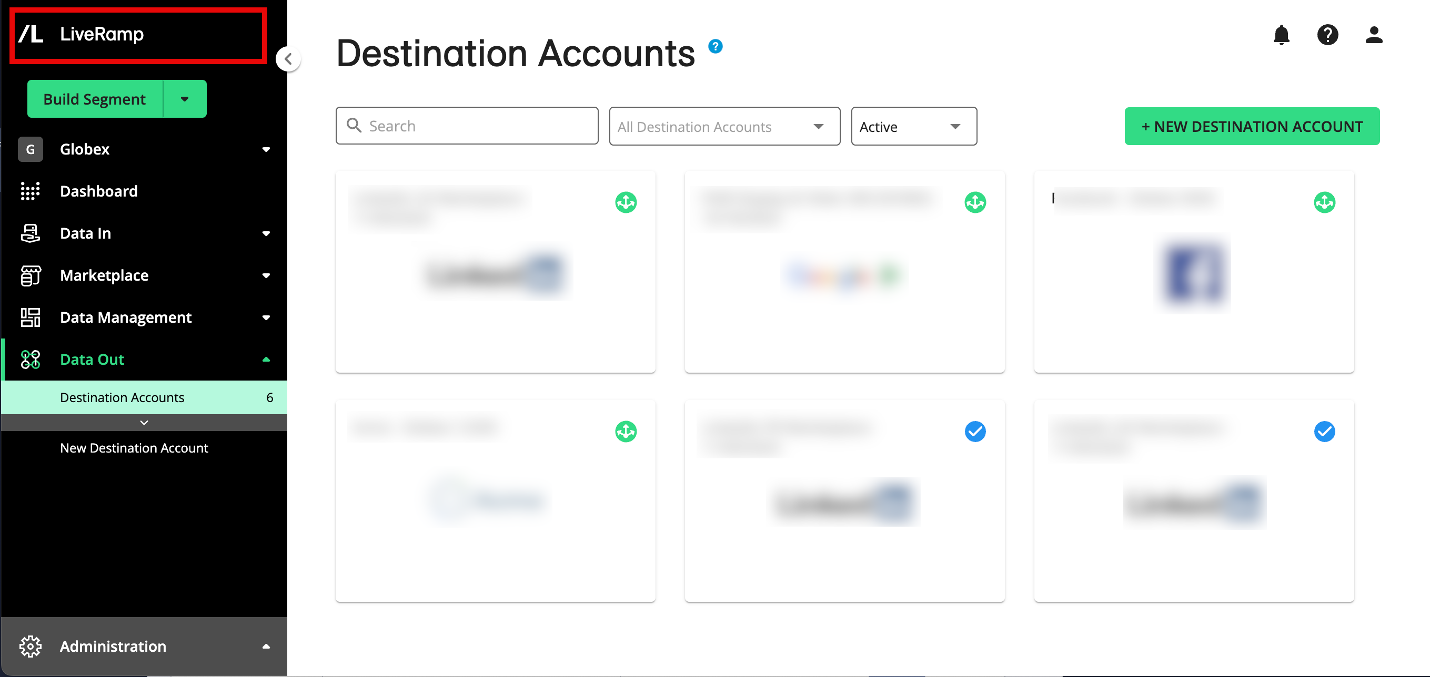Viewport: 1430px width, 677px height.
Task: Expand the Marketplace menu arrow
Action: coord(266,275)
